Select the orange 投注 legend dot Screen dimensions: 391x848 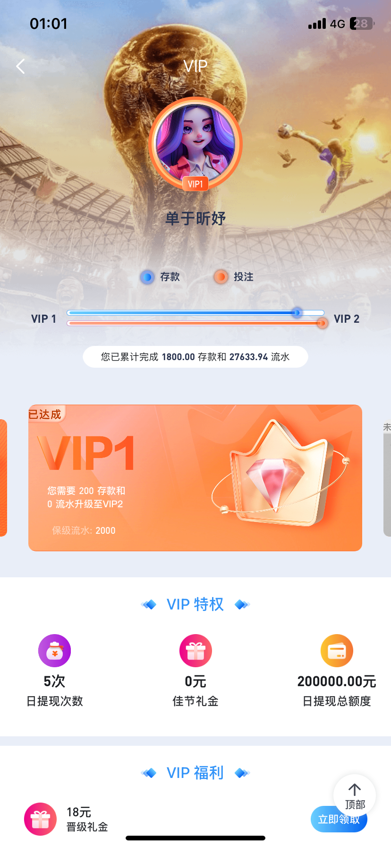pyautogui.click(x=221, y=277)
